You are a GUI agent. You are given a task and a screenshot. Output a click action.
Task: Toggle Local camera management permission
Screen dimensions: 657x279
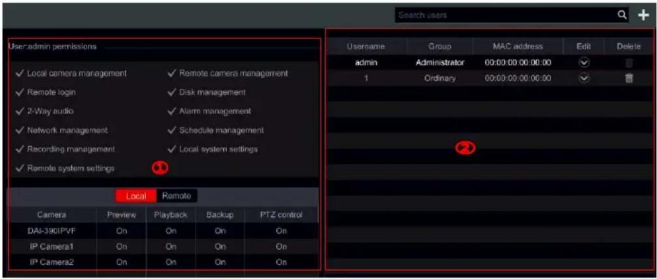tap(71, 73)
